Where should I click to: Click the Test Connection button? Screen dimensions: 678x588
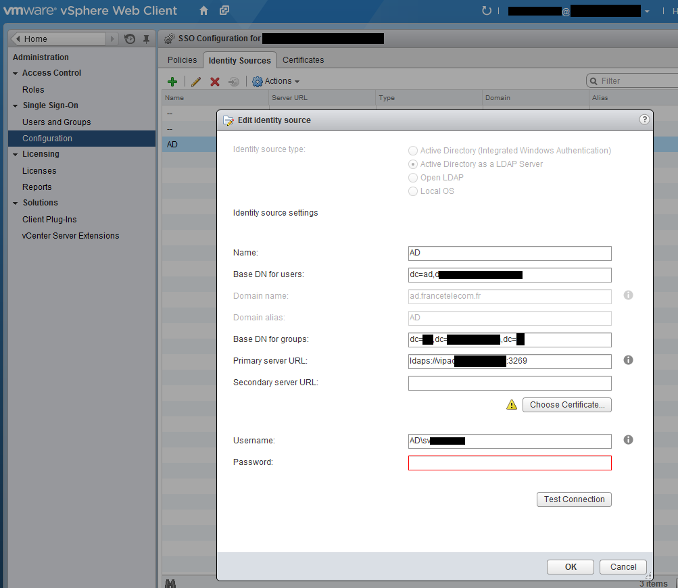(573, 499)
